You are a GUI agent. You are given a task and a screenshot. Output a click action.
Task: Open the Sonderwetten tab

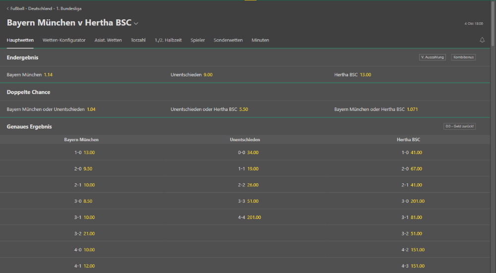[x=228, y=40]
